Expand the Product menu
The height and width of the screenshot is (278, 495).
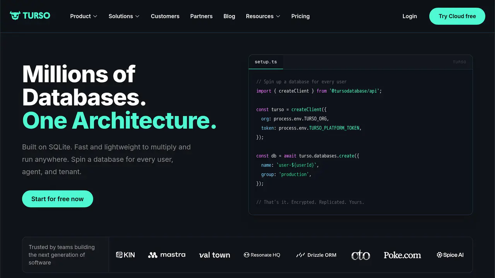(x=84, y=16)
